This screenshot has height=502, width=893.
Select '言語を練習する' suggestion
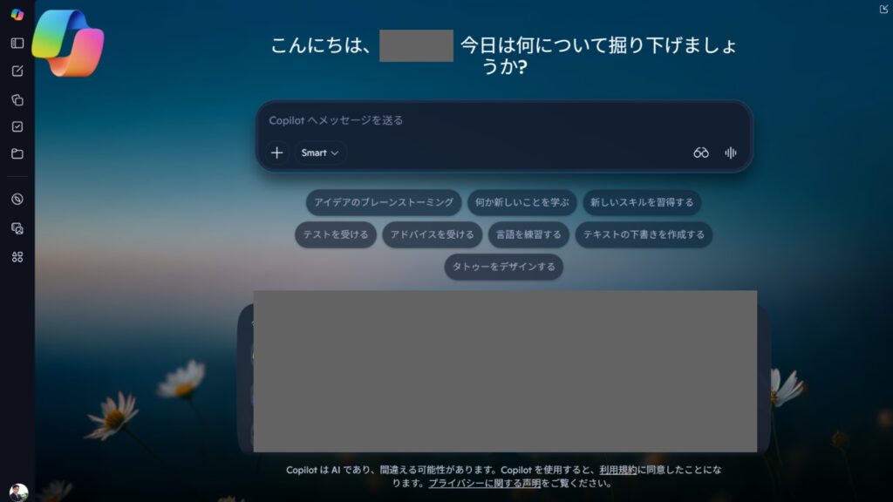(x=528, y=234)
